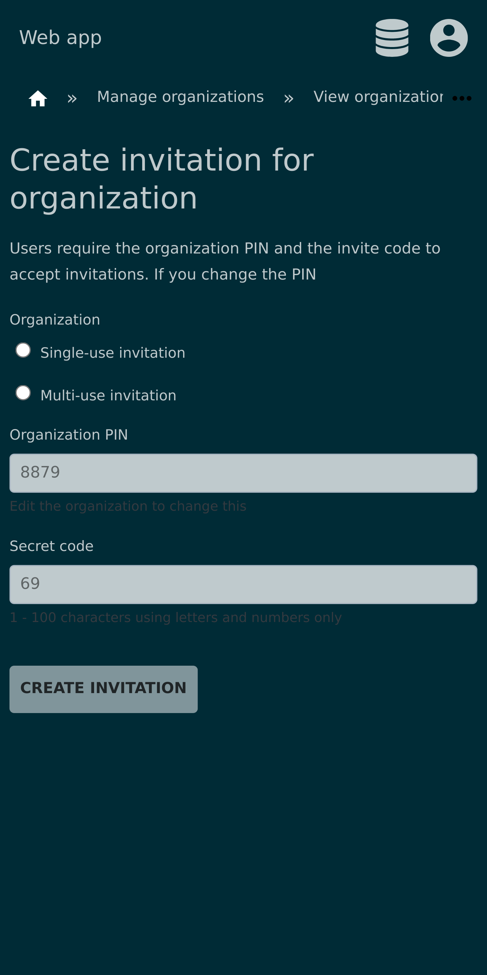Open the user account profile icon
Viewport: 487px width, 975px height.
pos(448,38)
